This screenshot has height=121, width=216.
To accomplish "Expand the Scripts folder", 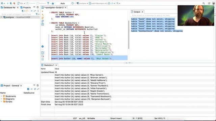I will point(1,102).
